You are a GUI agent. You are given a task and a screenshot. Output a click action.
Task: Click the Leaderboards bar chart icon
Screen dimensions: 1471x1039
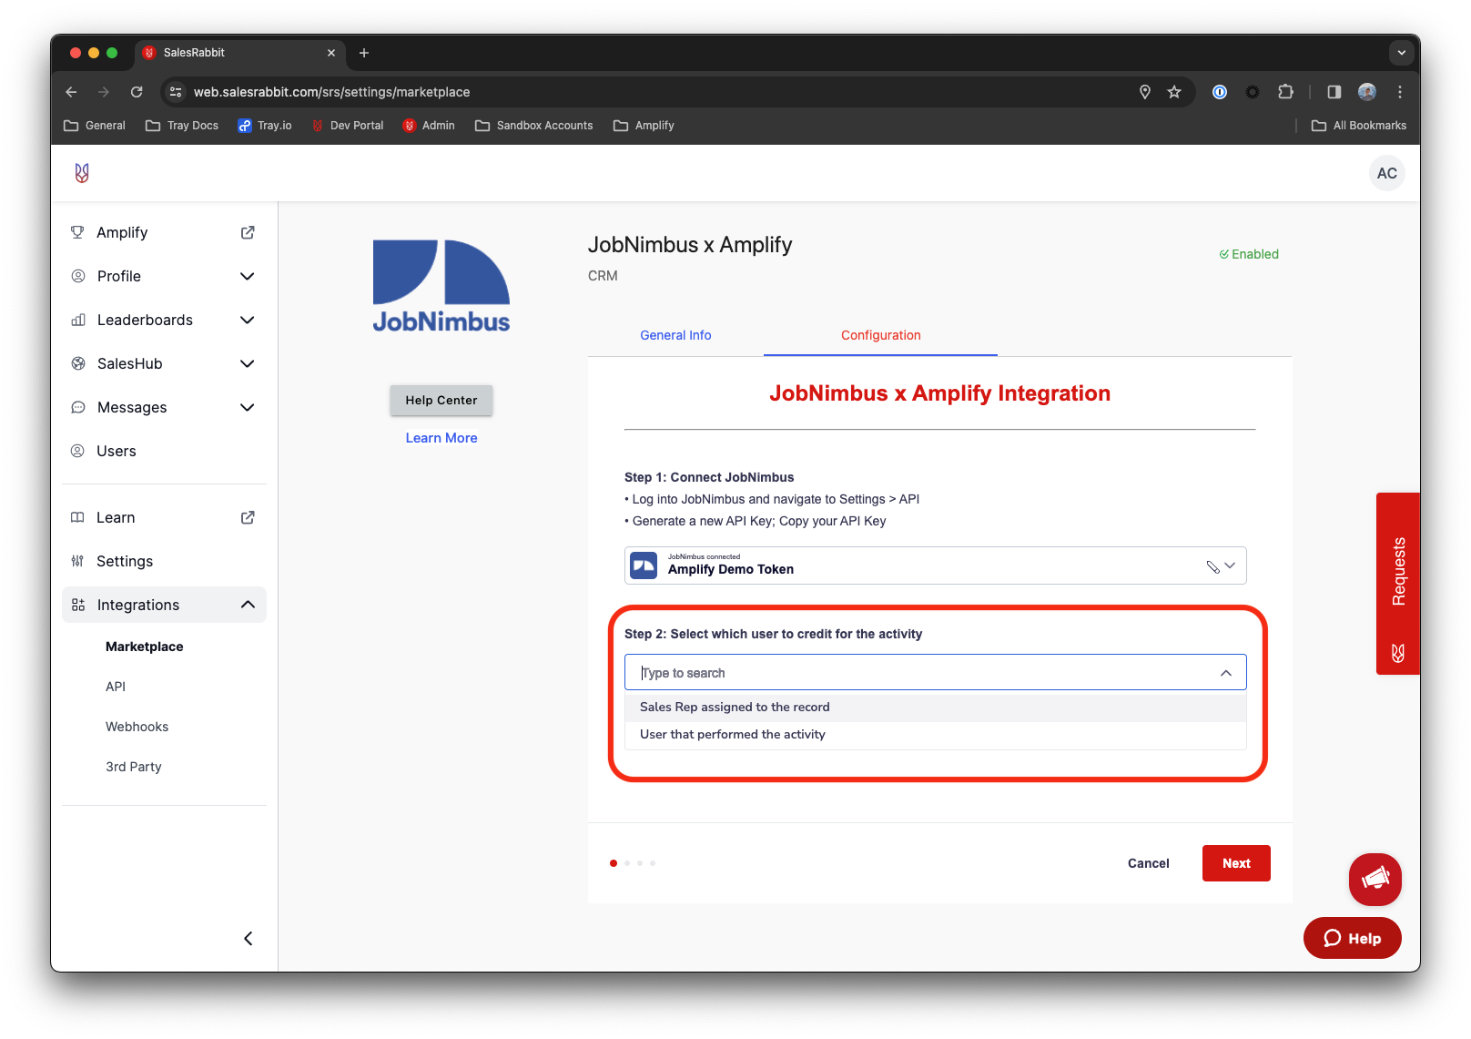78,320
